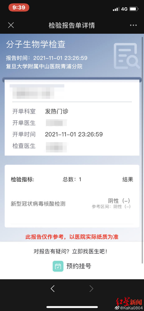Tap the green calendar appointment icon
Screen dimensions: 144x311
58,266
